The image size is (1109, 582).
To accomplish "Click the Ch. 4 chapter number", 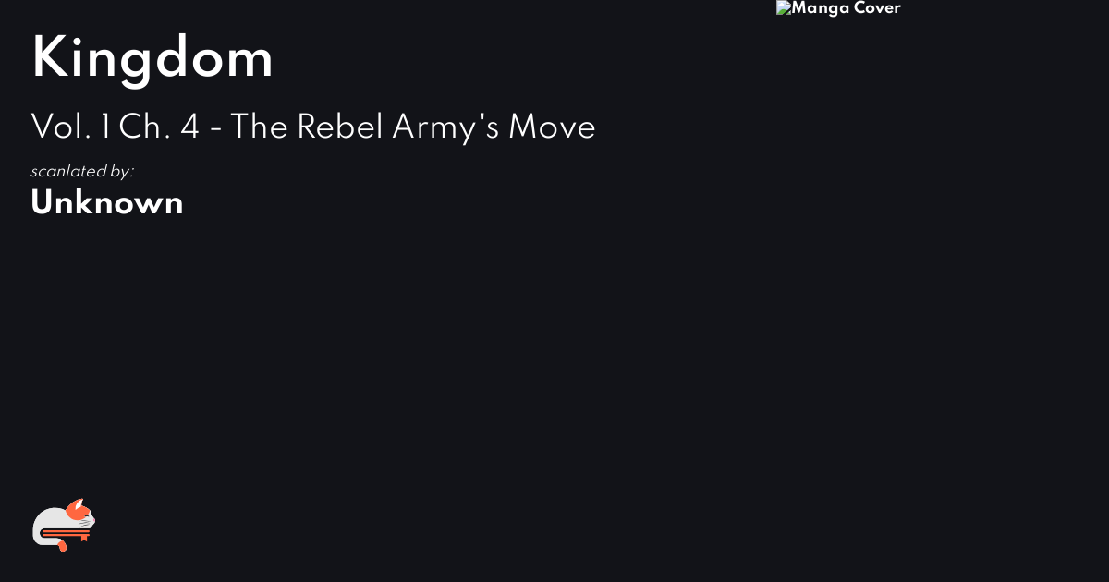I will 159,127.
